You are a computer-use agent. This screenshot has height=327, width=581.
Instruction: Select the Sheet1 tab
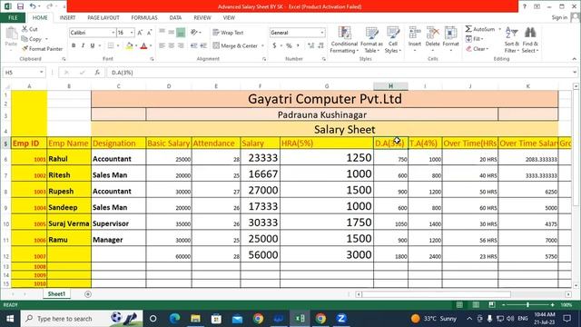(x=56, y=294)
